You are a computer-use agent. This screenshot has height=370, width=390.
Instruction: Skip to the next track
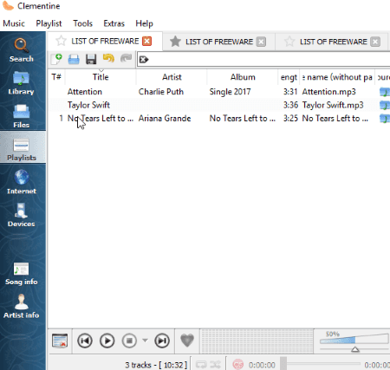click(162, 341)
